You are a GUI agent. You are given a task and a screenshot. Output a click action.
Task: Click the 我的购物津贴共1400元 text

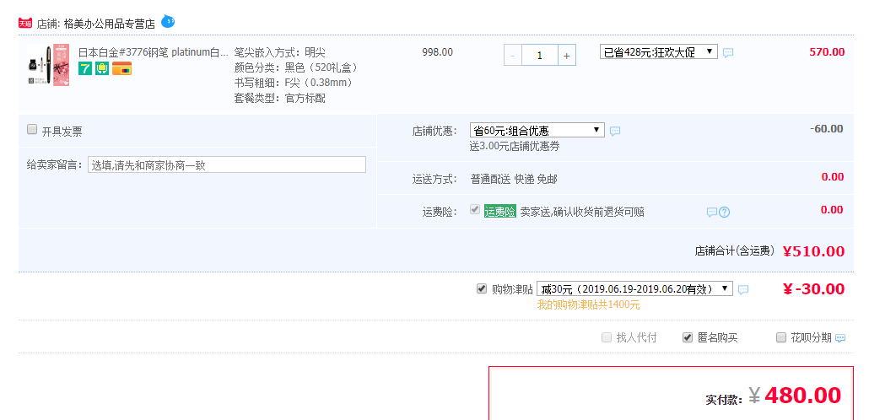click(588, 305)
